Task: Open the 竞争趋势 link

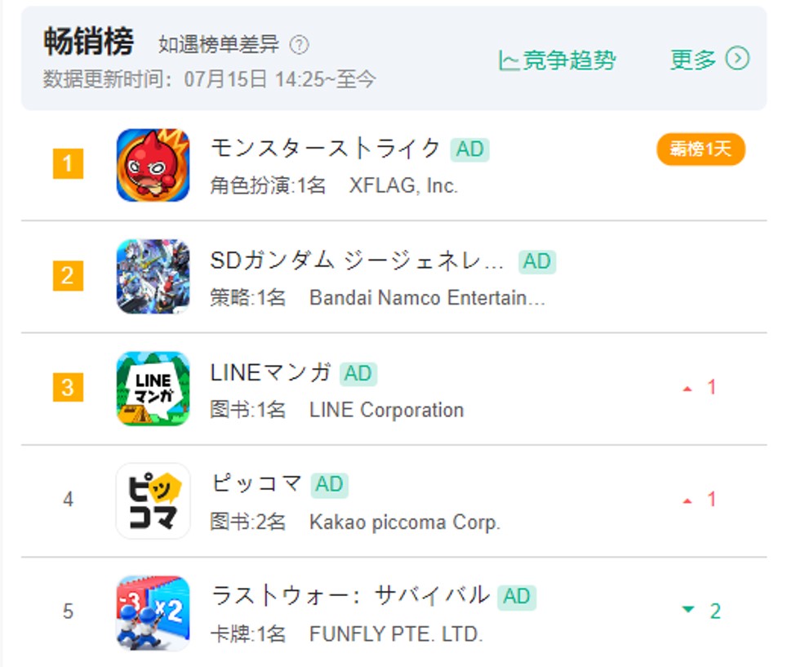Action: tap(568, 60)
